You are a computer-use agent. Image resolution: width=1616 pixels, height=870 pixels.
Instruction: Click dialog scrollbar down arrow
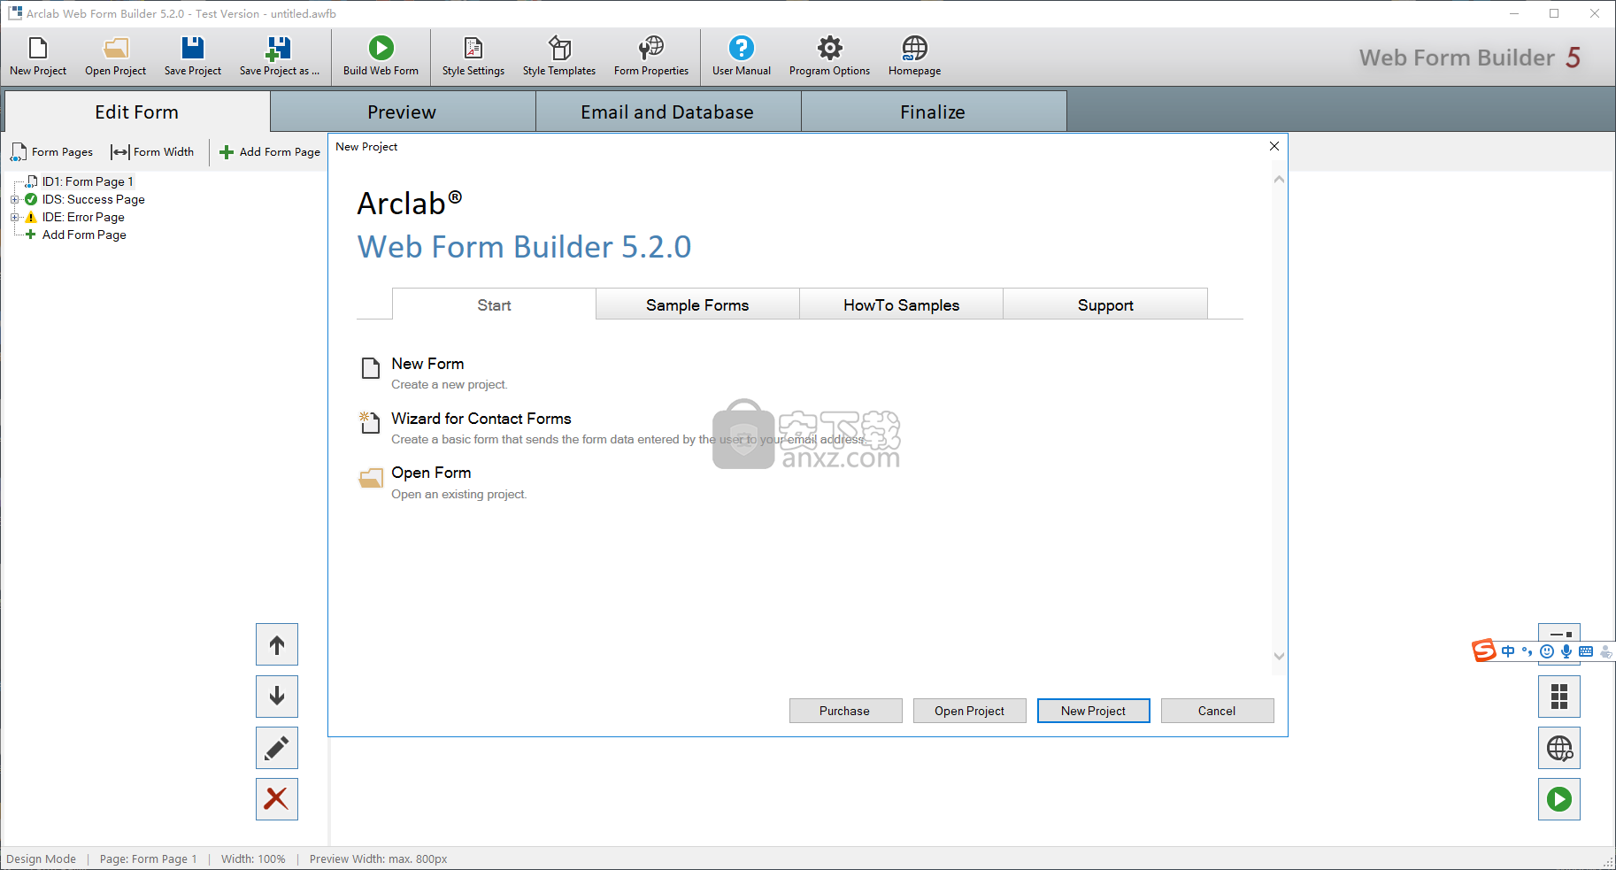[x=1279, y=656]
